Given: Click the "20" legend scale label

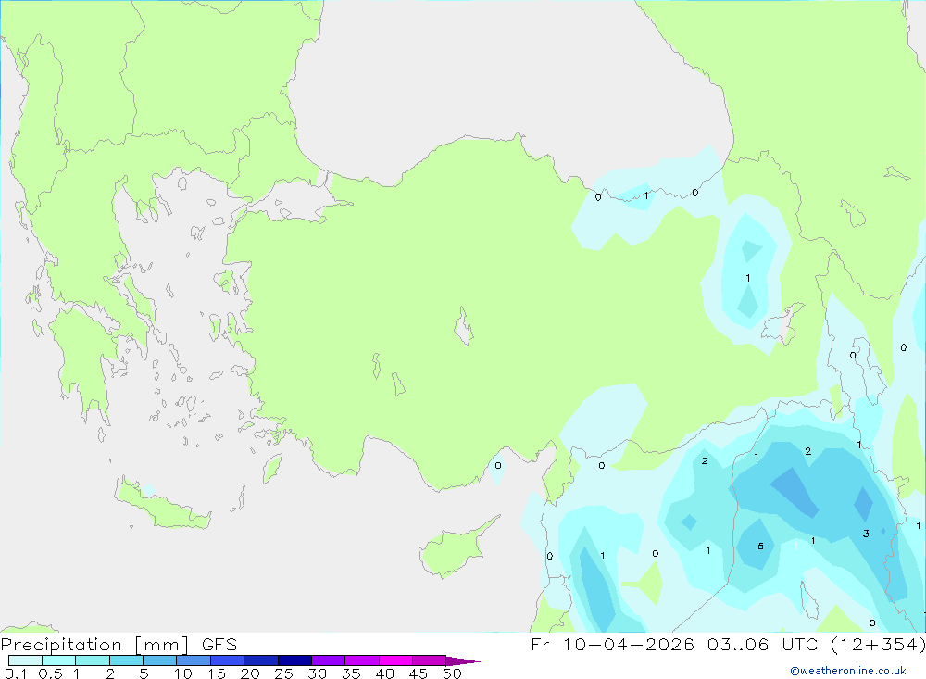Looking at the screenshot, I should tap(250, 673).
